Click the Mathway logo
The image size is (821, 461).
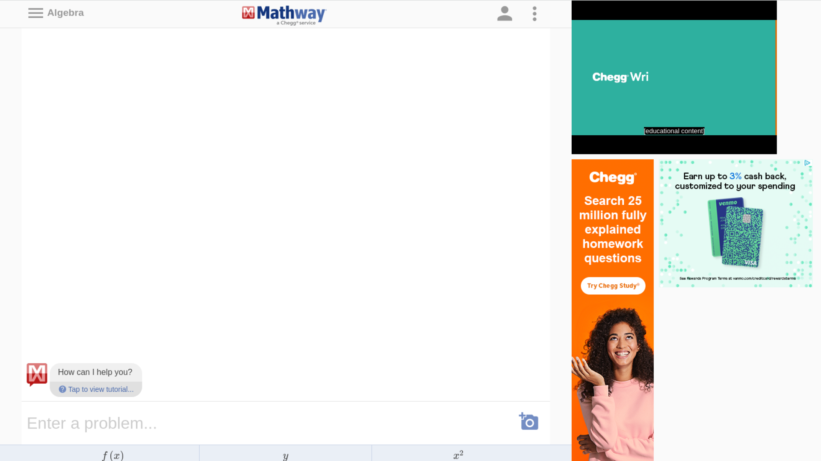coord(284,14)
